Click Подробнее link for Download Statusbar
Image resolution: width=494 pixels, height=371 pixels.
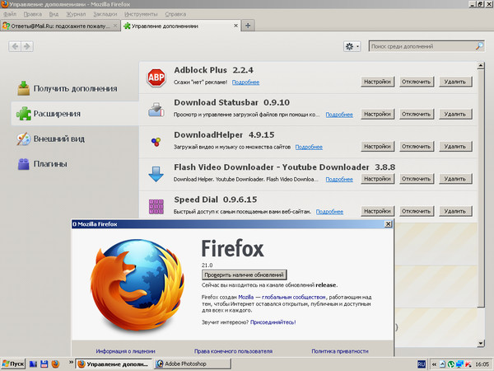tap(339, 115)
